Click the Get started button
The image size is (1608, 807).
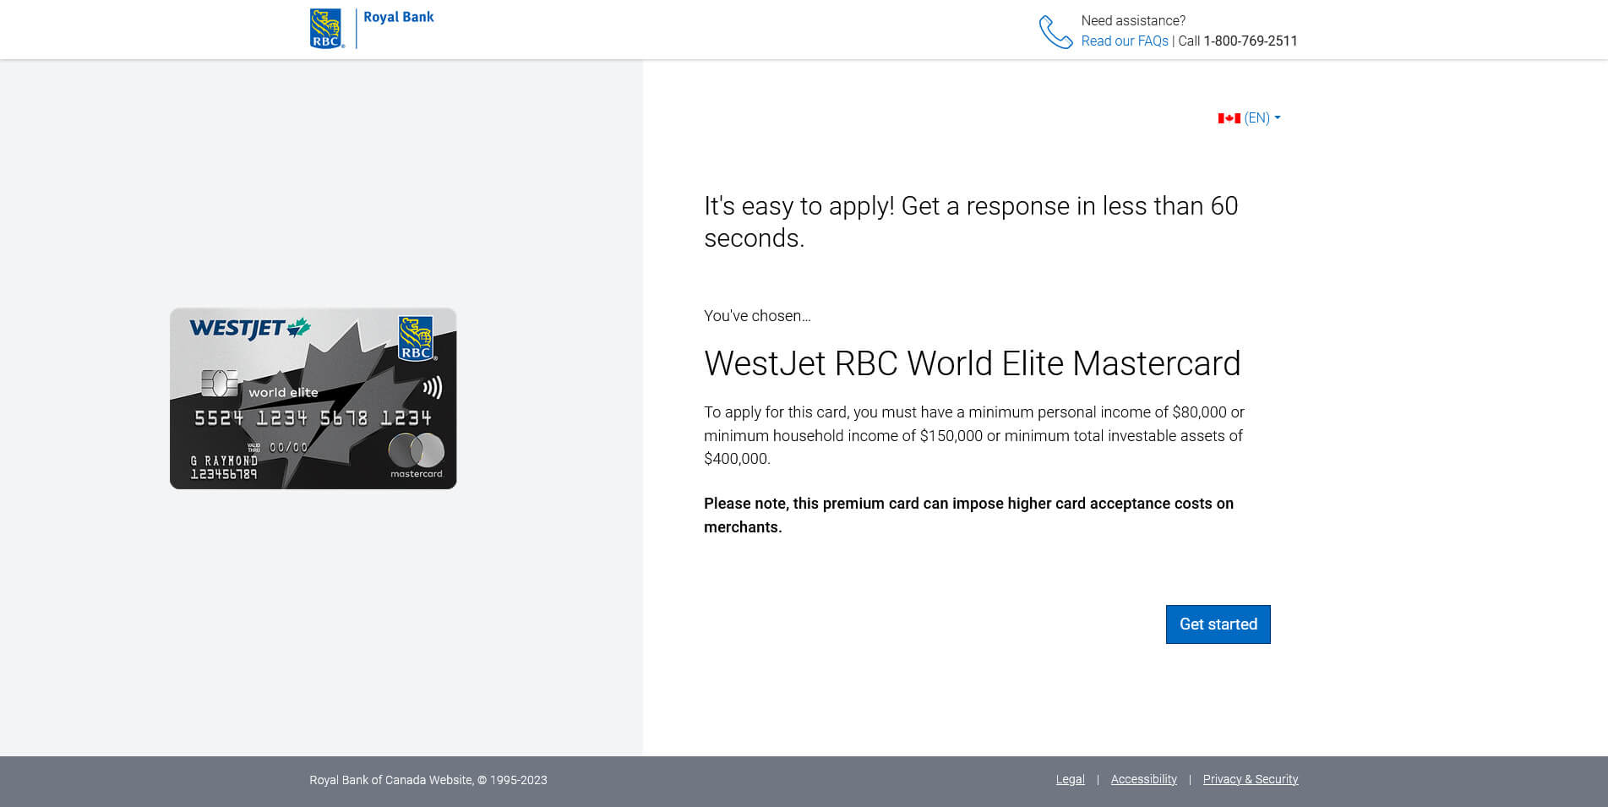pos(1218,624)
